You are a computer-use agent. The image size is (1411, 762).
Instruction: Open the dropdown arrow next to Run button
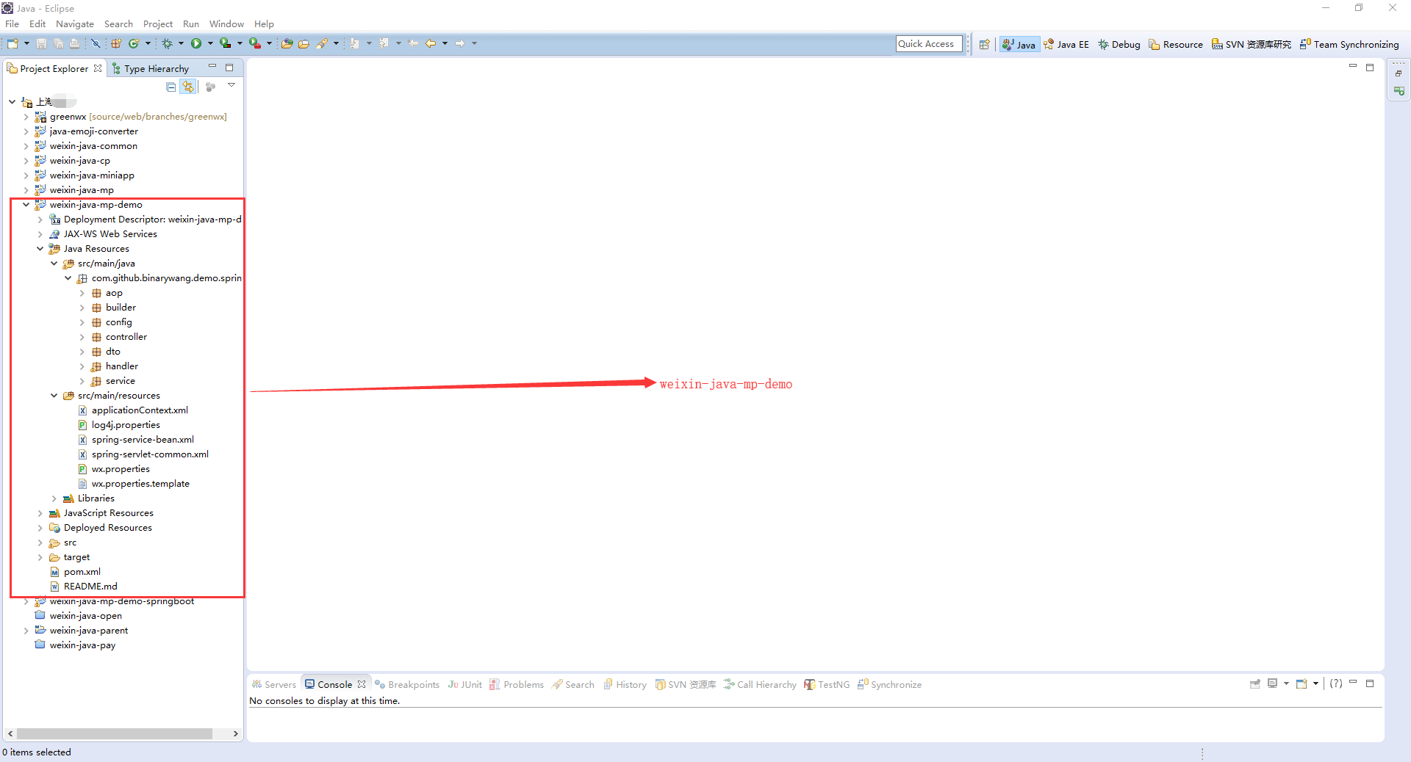[x=210, y=43]
